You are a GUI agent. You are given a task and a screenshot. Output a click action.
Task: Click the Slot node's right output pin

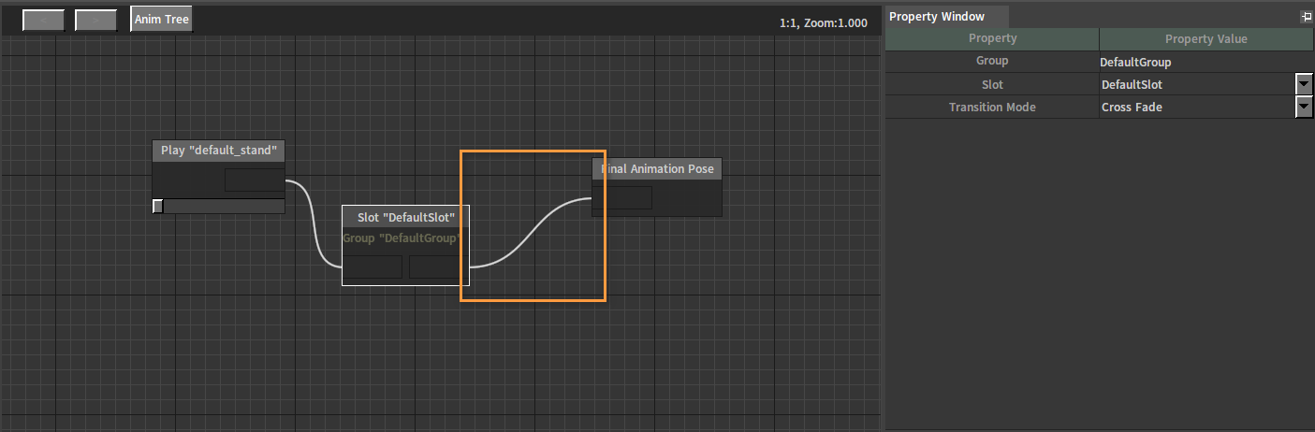click(438, 266)
